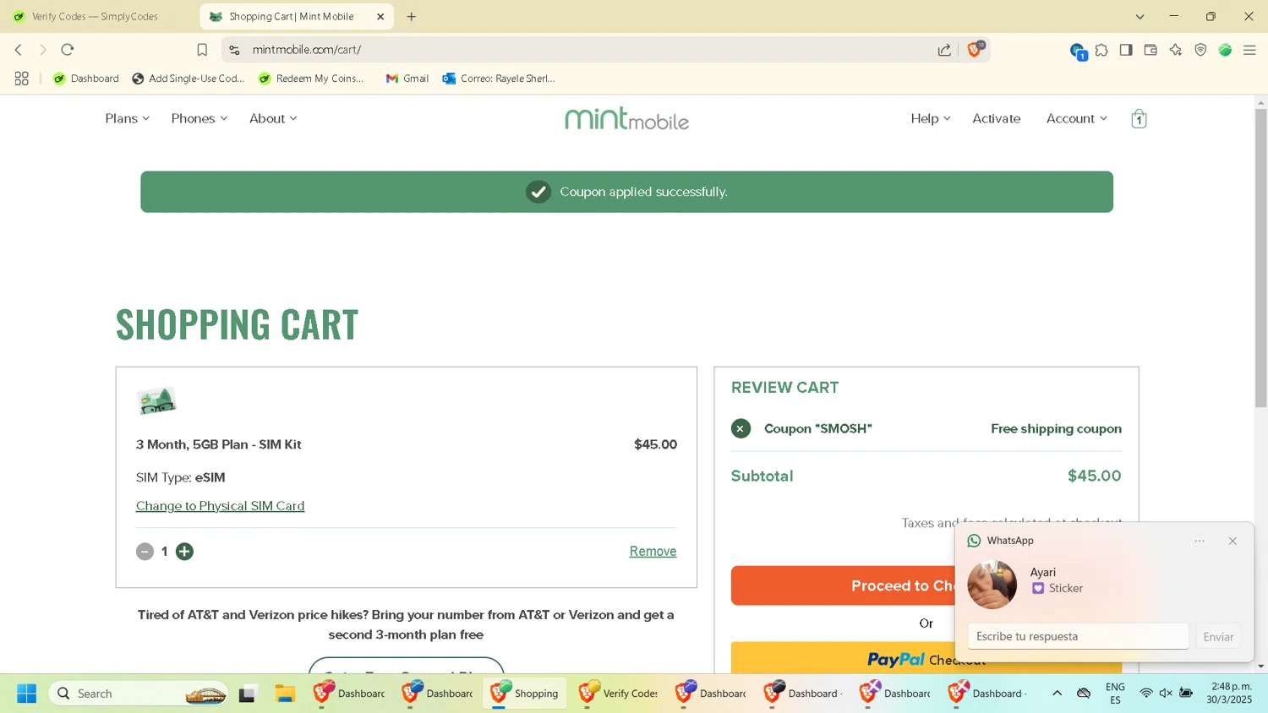
Task: Open the browser extensions puzzle icon
Action: [1101, 50]
